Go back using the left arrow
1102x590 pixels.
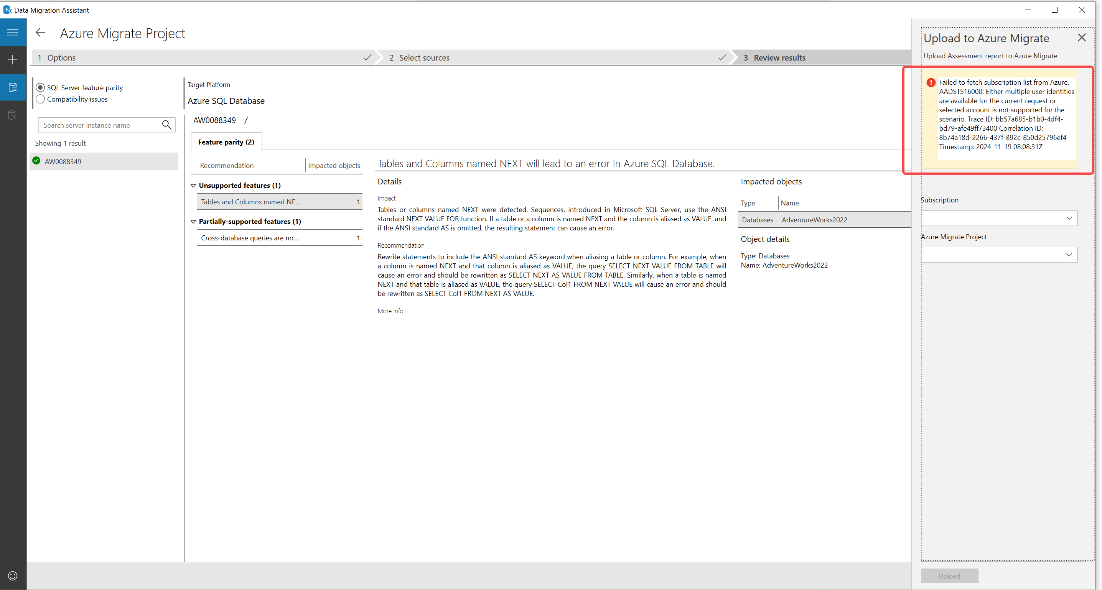point(40,33)
